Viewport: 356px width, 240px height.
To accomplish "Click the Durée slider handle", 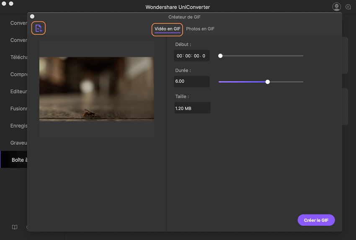I will coord(268,82).
